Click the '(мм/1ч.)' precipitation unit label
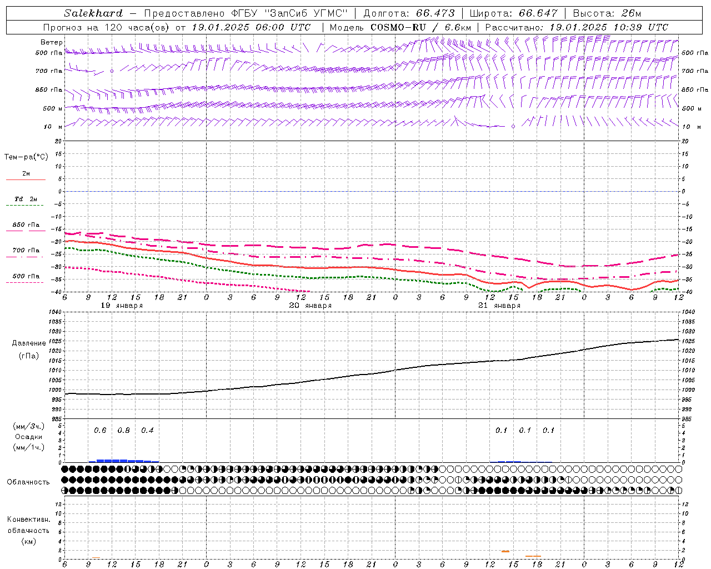The width and height of the screenshot is (711, 569). tap(29, 447)
